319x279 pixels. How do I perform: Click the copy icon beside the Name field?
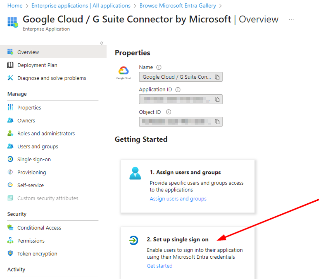tap(217, 77)
